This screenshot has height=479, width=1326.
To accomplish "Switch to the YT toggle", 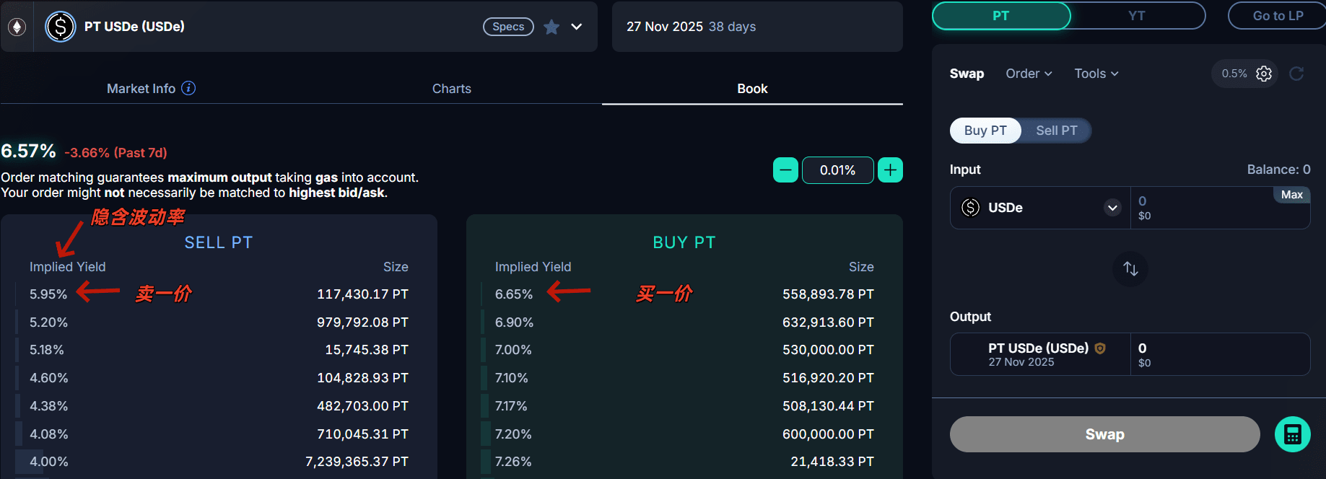I will 1136,16.
